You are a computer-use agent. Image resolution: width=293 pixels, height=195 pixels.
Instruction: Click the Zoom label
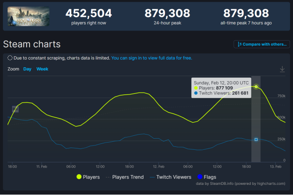point(13,69)
